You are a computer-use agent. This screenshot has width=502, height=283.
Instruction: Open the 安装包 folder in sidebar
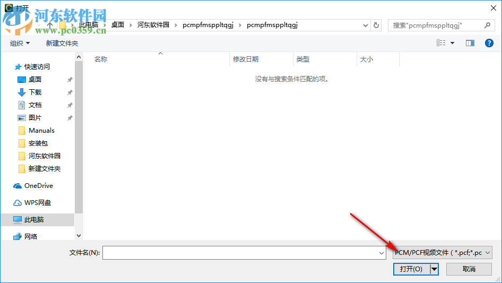38,143
